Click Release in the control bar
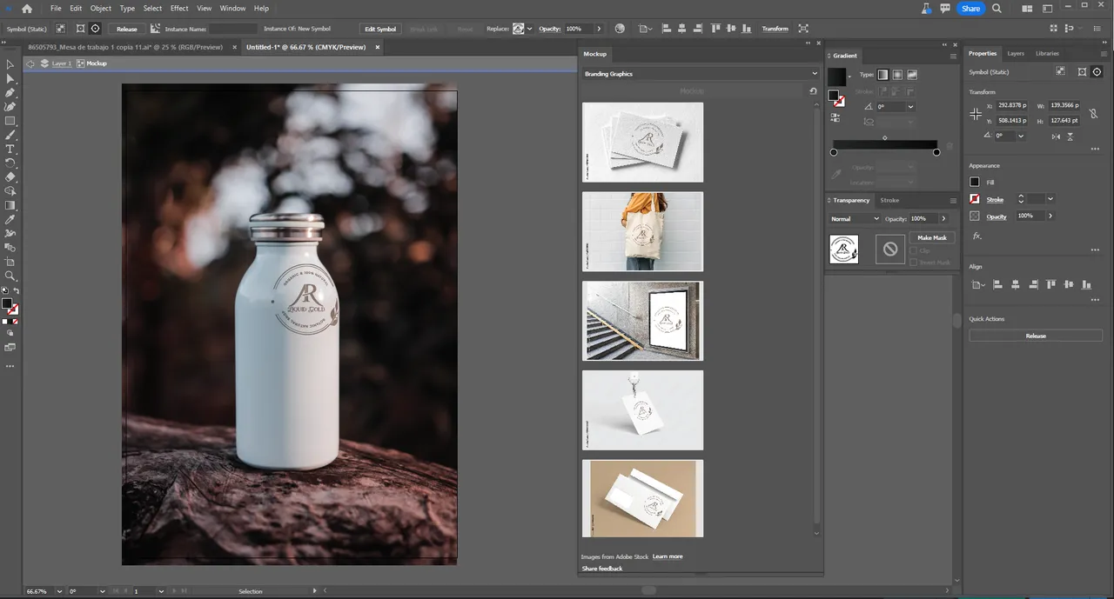 click(x=127, y=29)
